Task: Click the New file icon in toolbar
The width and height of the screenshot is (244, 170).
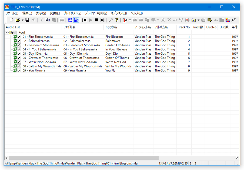Action: click(x=11, y=20)
